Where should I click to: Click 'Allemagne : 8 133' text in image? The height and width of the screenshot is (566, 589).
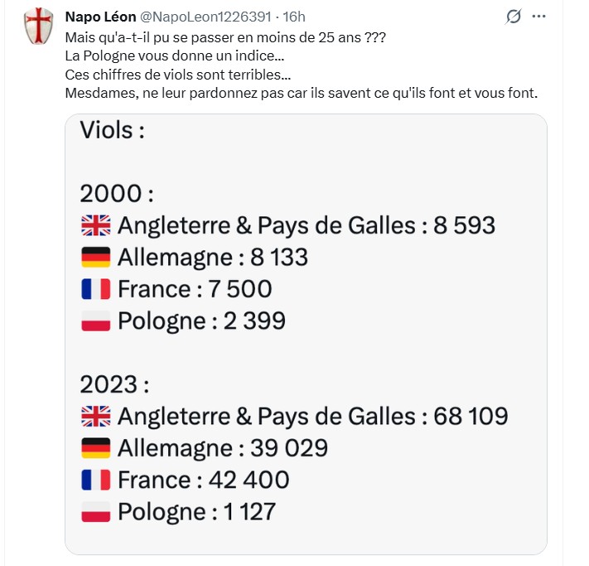pyautogui.click(x=212, y=258)
